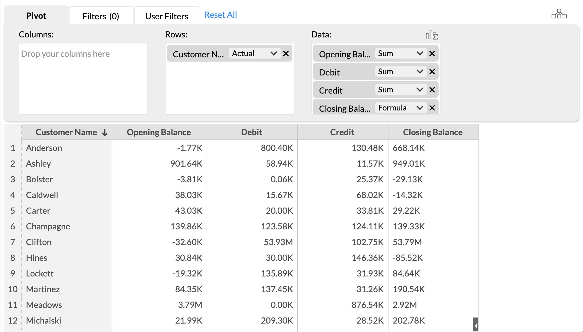Screen dimensions: 583x332
Task: Remove Opening Balance data field
Action: coord(432,54)
